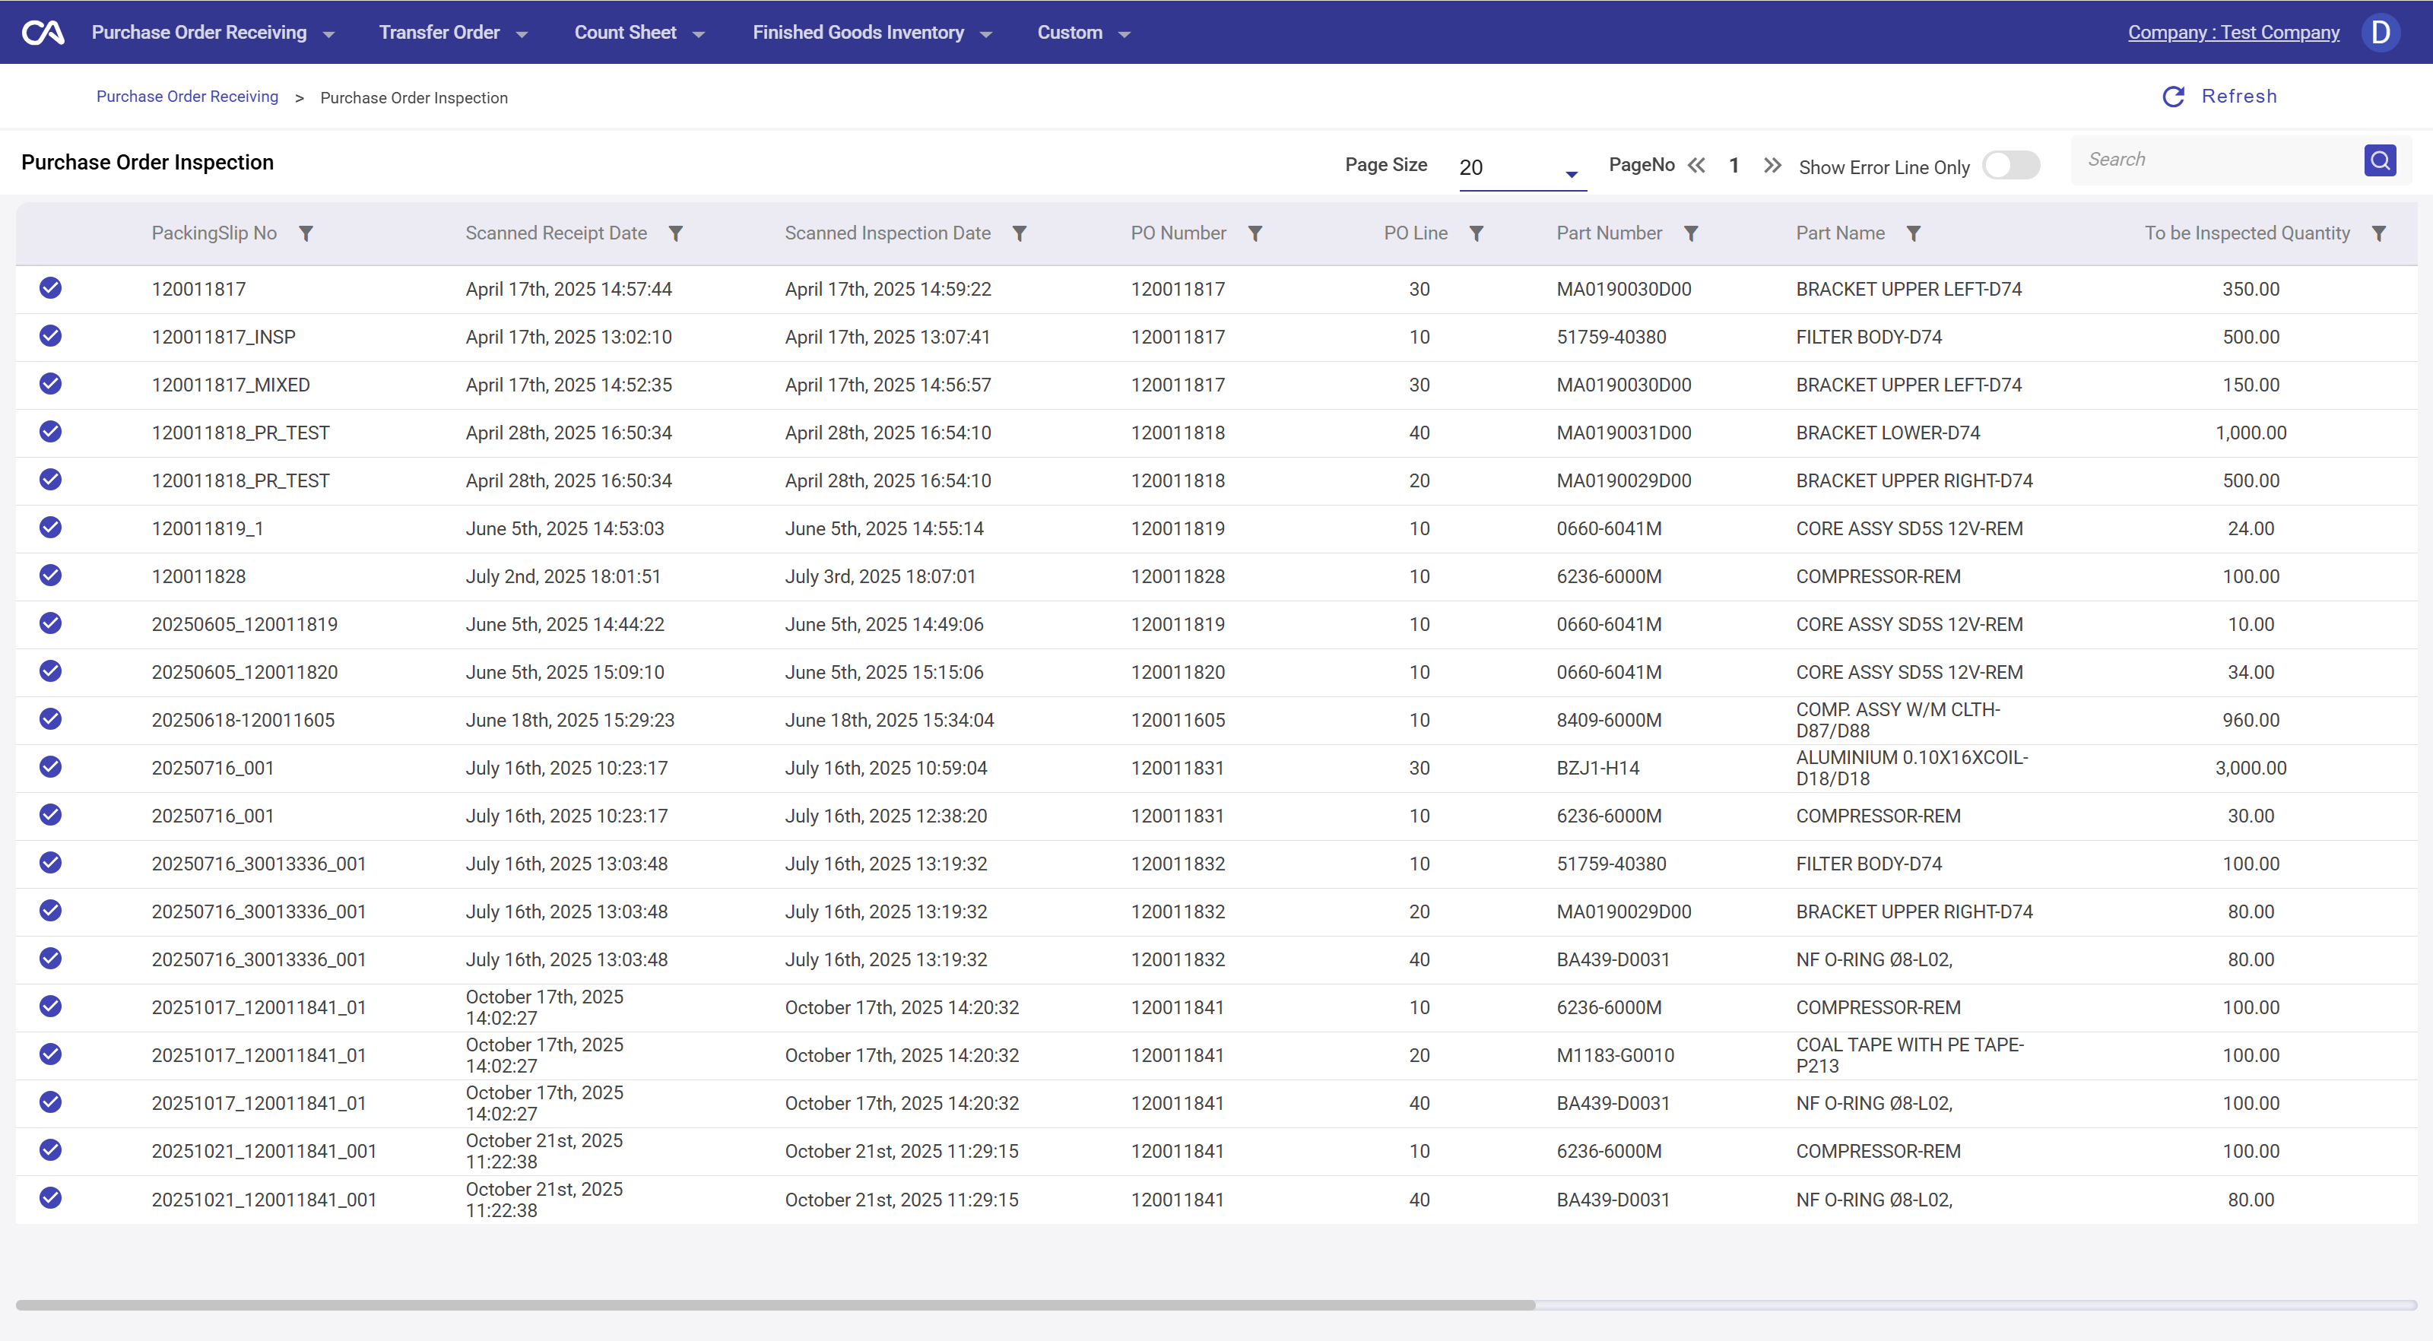Expand the Finished Goods Inventory menu arrow
2433x1341 pixels.
pos(986,35)
